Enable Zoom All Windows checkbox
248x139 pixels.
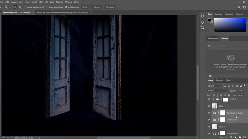pyautogui.click(x=47, y=7)
